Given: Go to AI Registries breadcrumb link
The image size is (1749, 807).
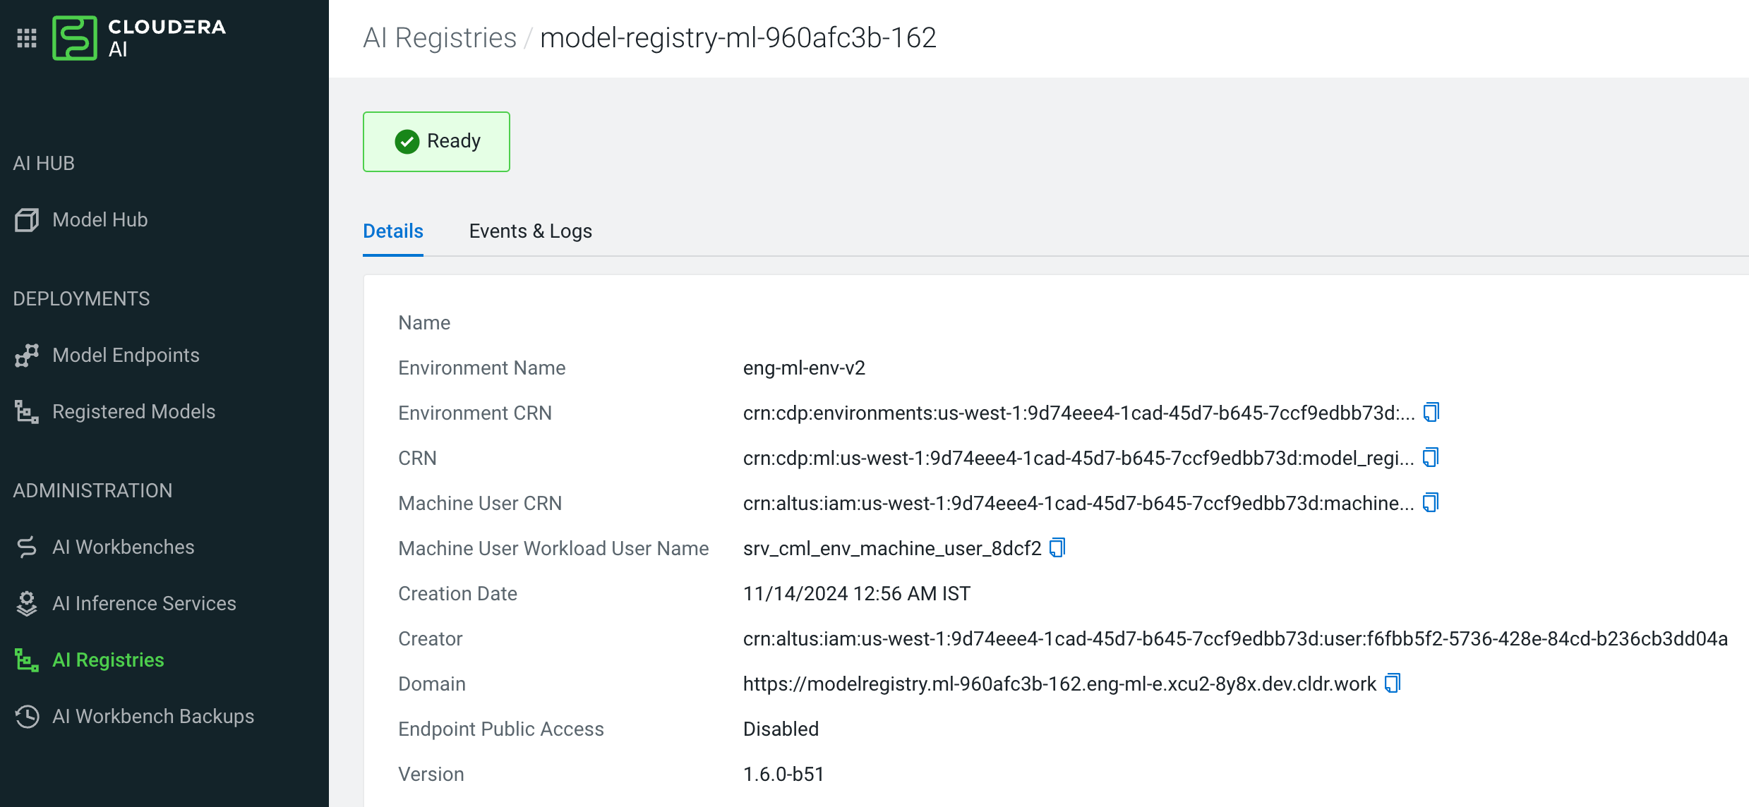Looking at the screenshot, I should (440, 38).
